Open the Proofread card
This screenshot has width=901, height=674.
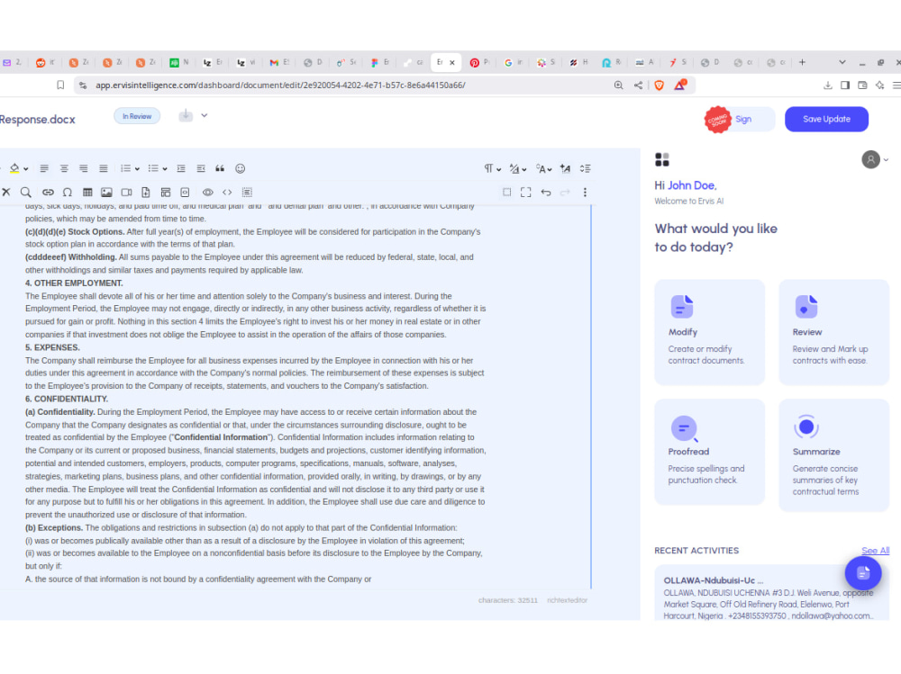(710, 453)
